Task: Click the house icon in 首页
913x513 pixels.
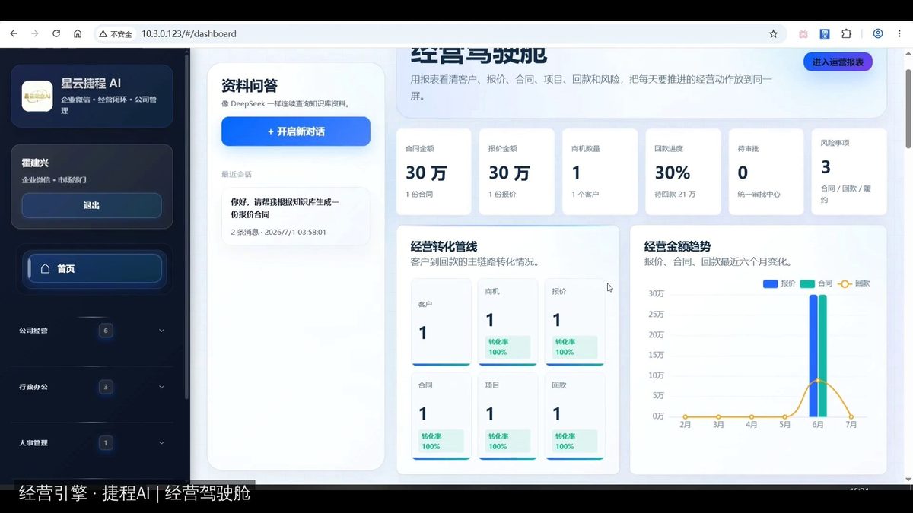Action: 45,269
